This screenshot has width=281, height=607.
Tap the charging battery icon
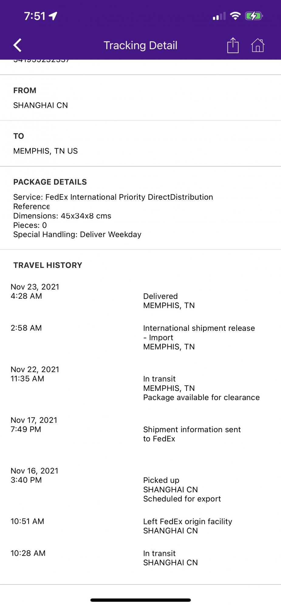pyautogui.click(x=254, y=16)
